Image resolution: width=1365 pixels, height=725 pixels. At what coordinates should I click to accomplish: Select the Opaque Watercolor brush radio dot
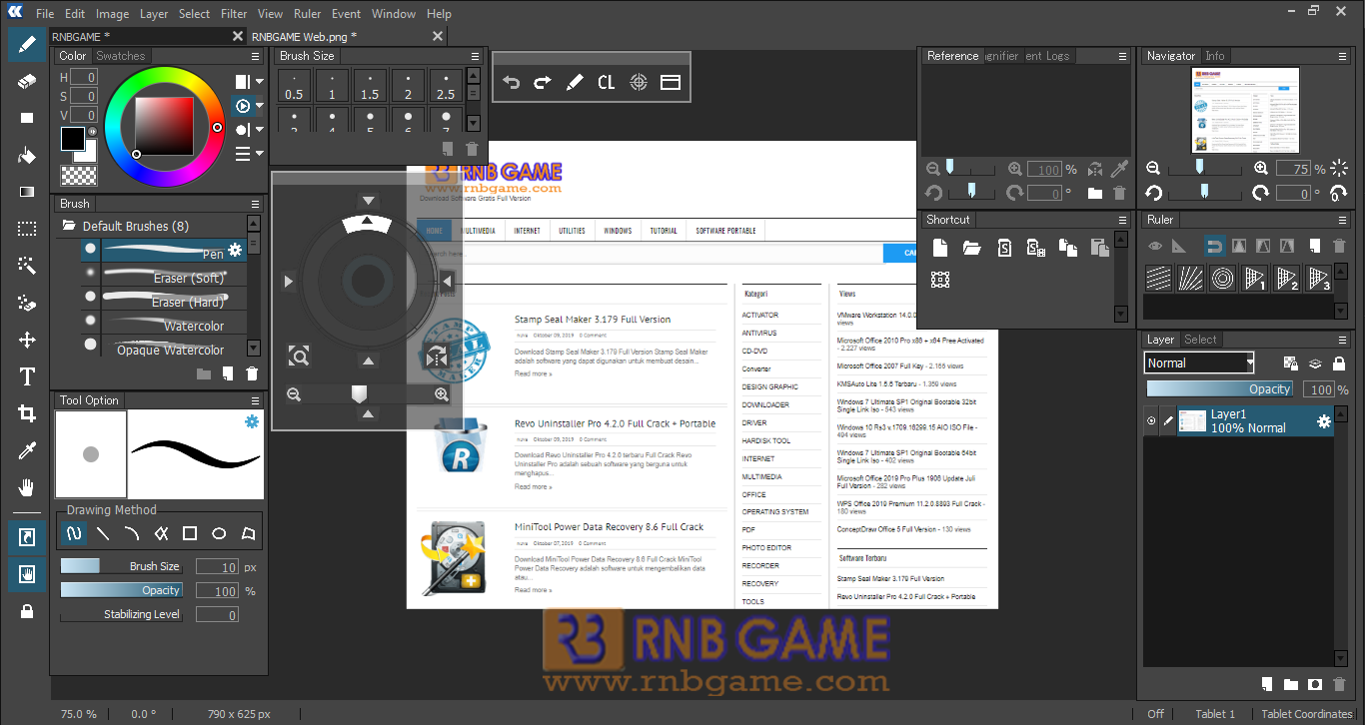[91, 345]
